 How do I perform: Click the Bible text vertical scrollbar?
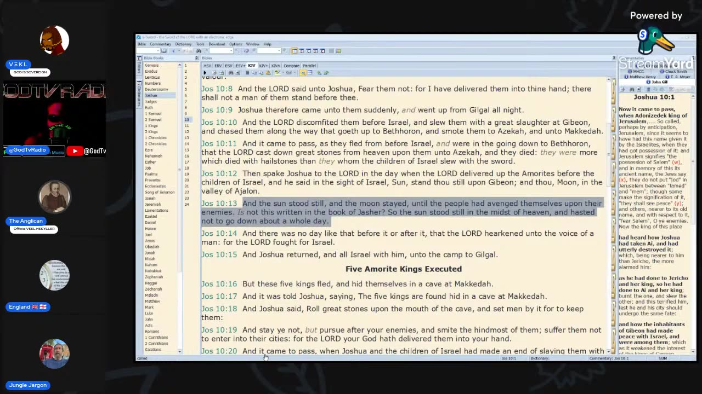pyautogui.click(x=610, y=215)
